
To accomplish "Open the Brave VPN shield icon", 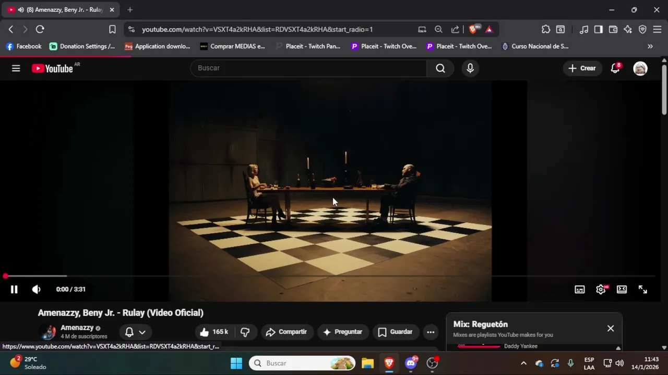I will 642,30.
